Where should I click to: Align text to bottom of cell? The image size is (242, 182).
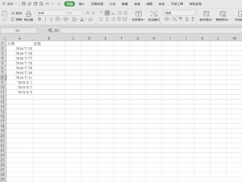coord(113,13)
